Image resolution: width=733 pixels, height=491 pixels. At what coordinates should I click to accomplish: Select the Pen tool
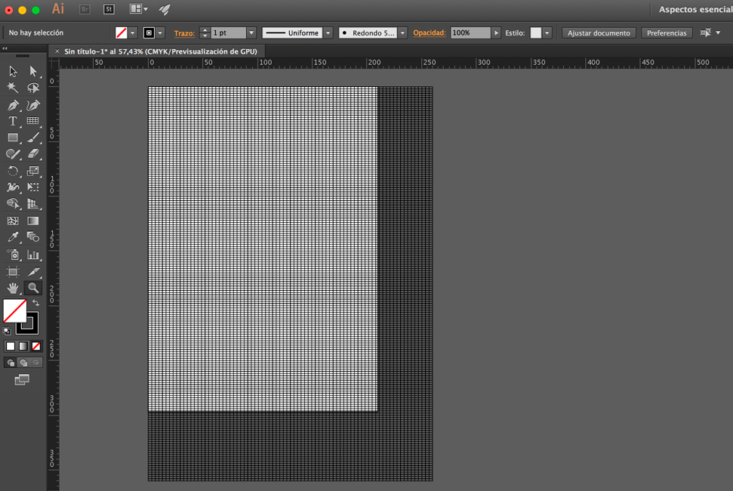pyautogui.click(x=13, y=105)
